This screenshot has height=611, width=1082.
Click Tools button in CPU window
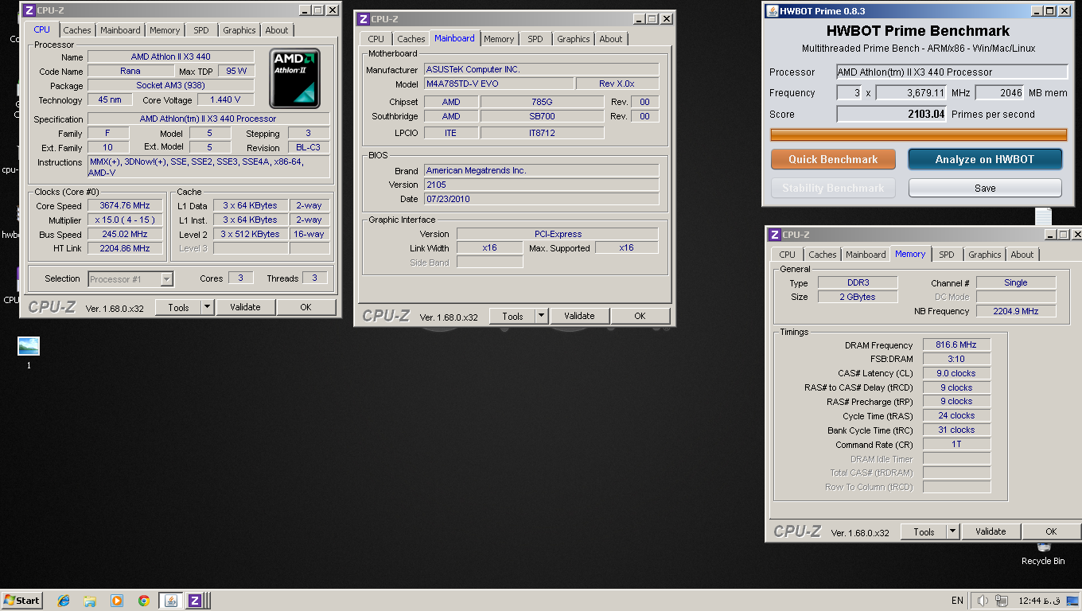click(178, 307)
